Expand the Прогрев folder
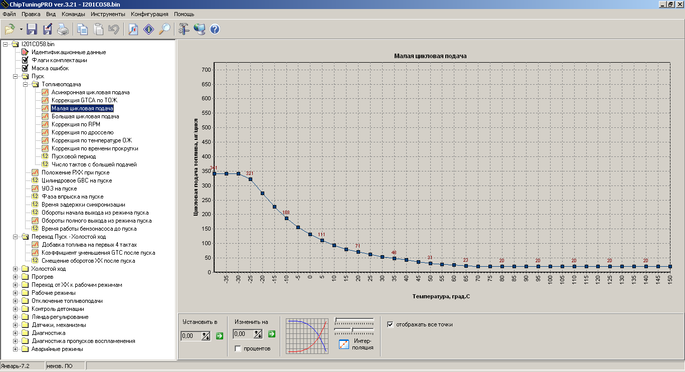 [16, 277]
